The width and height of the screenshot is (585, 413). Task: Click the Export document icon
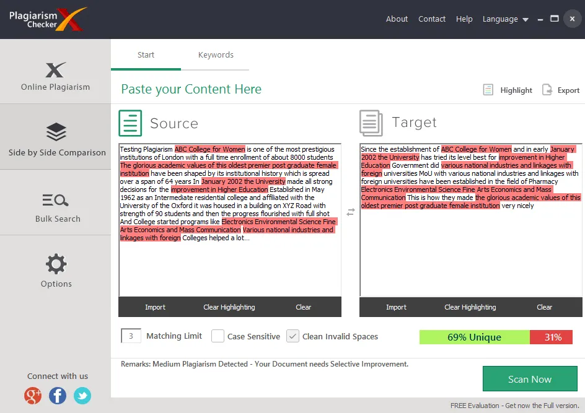(x=547, y=90)
